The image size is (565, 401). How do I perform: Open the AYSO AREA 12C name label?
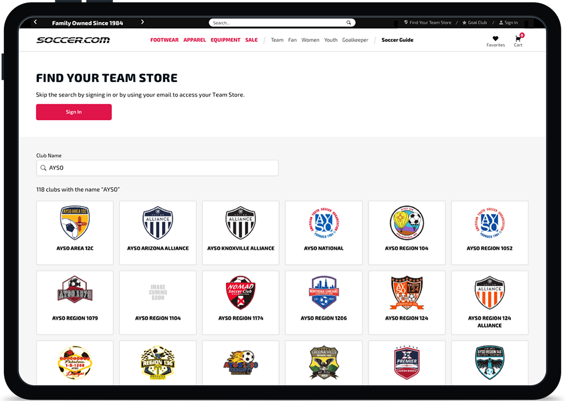coord(75,249)
